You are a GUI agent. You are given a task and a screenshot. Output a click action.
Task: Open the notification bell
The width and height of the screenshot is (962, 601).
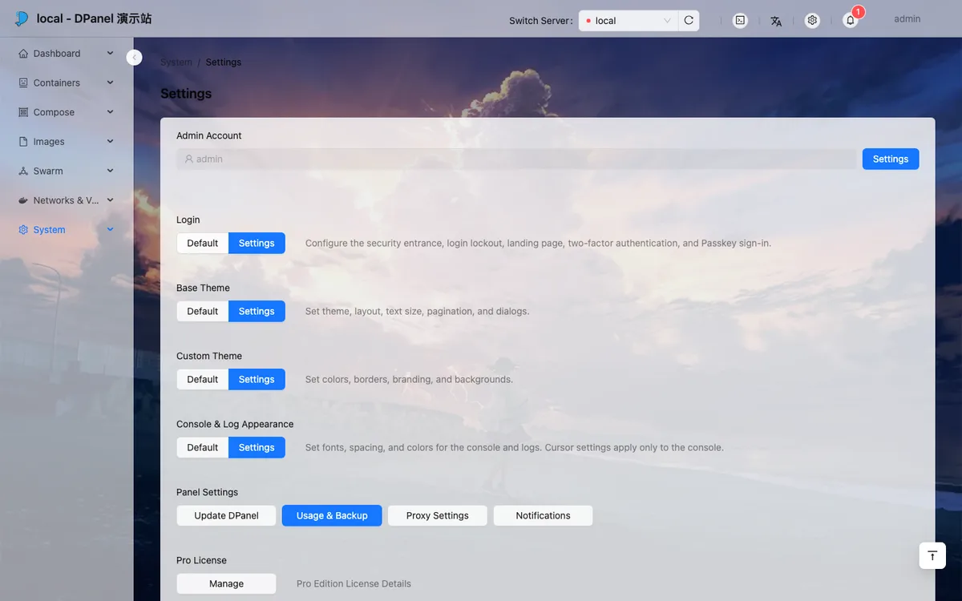coord(851,21)
